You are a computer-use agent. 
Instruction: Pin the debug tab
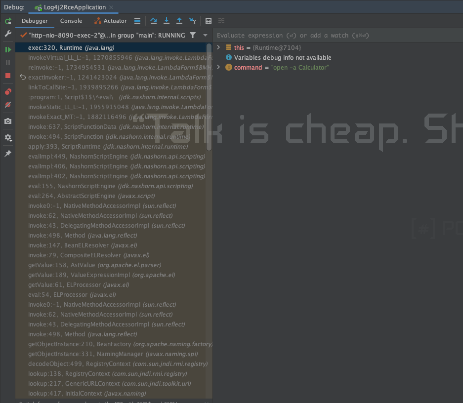pyautogui.click(x=8, y=154)
